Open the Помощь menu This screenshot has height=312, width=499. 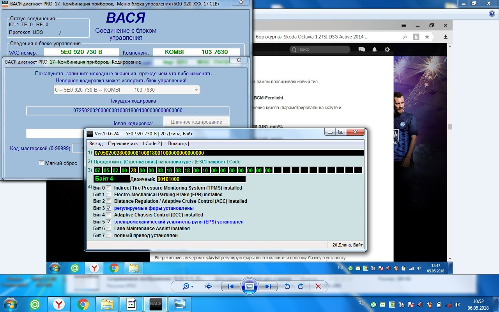tap(178, 144)
